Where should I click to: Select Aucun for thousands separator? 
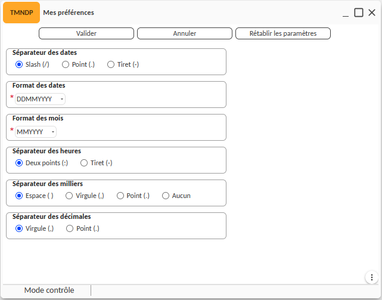point(166,196)
